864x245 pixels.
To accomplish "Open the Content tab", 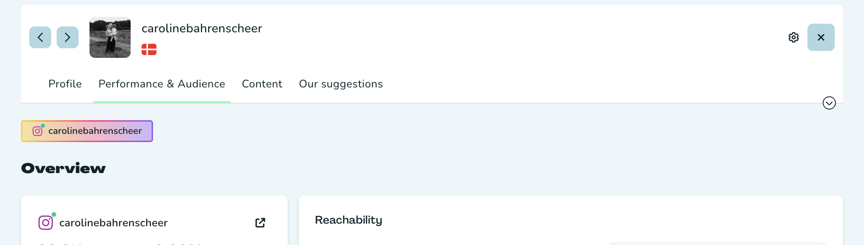I will click(262, 84).
